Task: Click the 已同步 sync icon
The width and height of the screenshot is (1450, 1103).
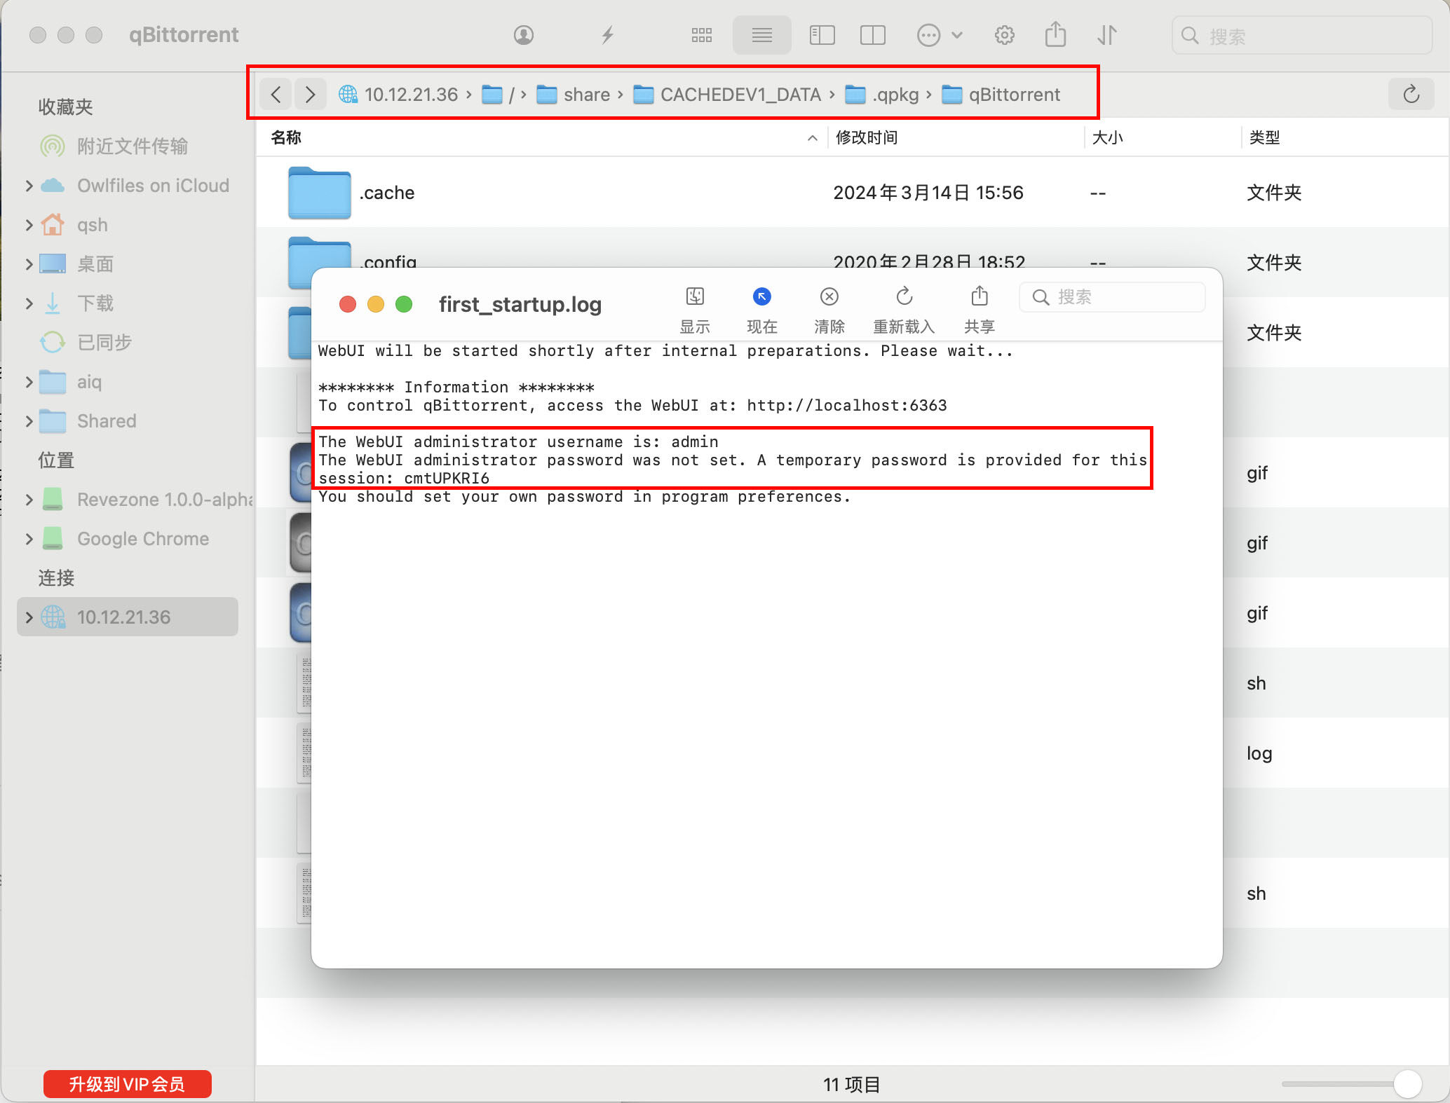Action: pos(53,343)
